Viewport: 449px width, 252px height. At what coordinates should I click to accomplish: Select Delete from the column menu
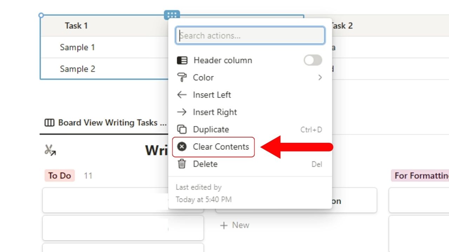click(x=206, y=164)
